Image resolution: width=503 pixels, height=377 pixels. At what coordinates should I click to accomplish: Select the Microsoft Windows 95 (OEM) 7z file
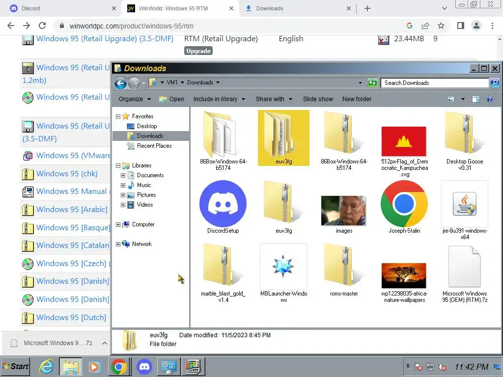465,274
